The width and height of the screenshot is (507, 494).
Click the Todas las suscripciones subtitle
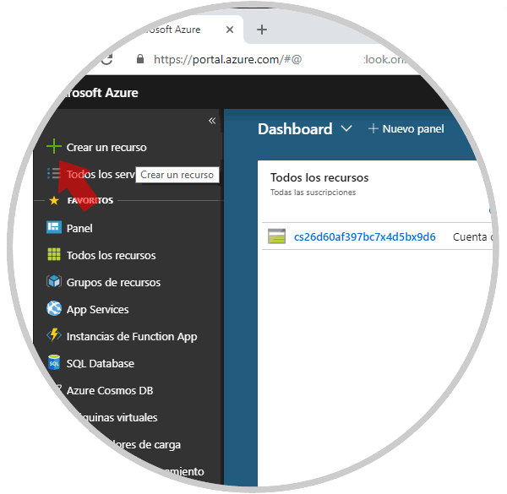coord(313,193)
